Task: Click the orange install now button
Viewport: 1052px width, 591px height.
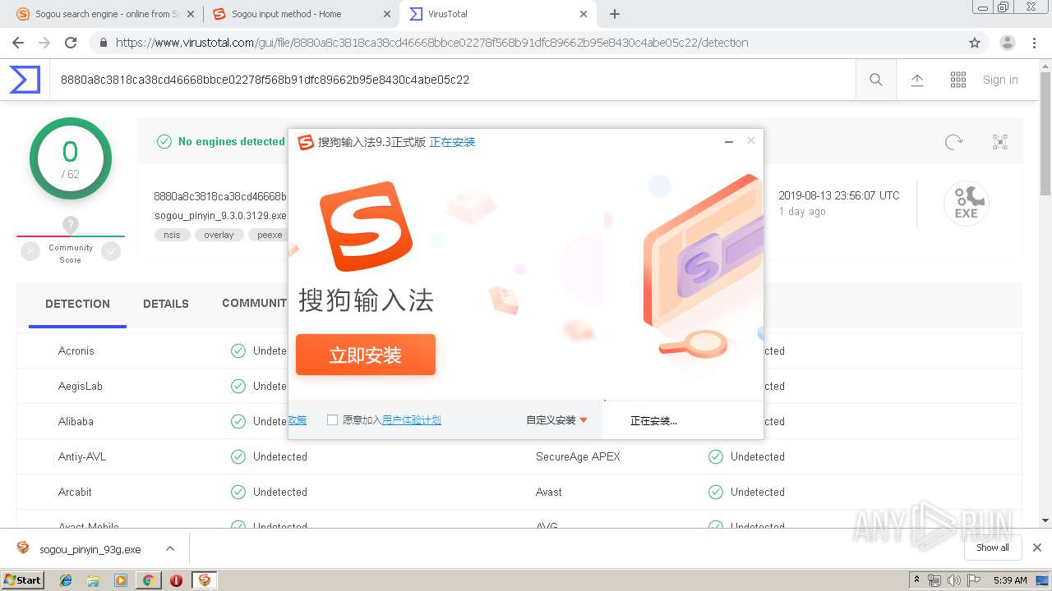Action: [366, 355]
